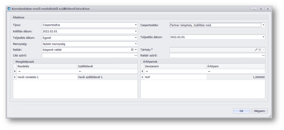Expand the Típus dropdown
This screenshot has width=284, height=130.
[136, 25]
